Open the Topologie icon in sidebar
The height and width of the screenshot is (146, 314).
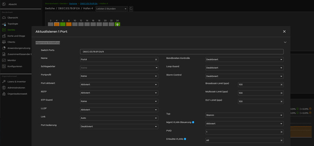click(x=4, y=24)
